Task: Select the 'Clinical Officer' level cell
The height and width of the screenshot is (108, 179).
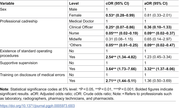Action: pos(81,27)
